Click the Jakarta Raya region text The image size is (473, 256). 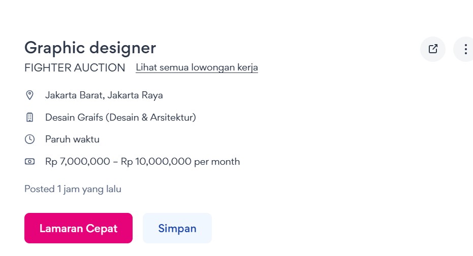point(135,95)
